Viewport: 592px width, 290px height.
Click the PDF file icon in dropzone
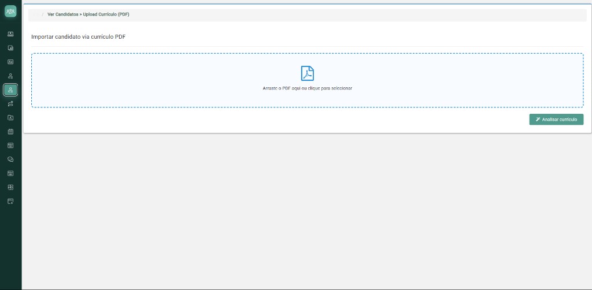pos(308,73)
